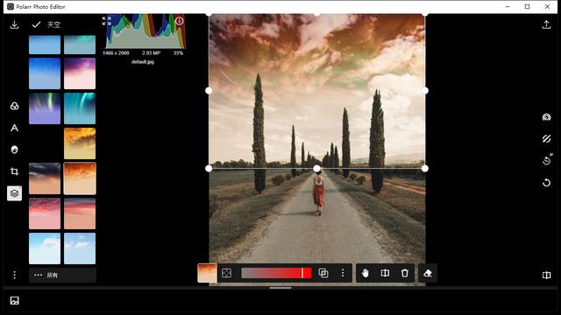The width and height of the screenshot is (561, 315).
Task: Click the export share icon
Action: click(546, 24)
